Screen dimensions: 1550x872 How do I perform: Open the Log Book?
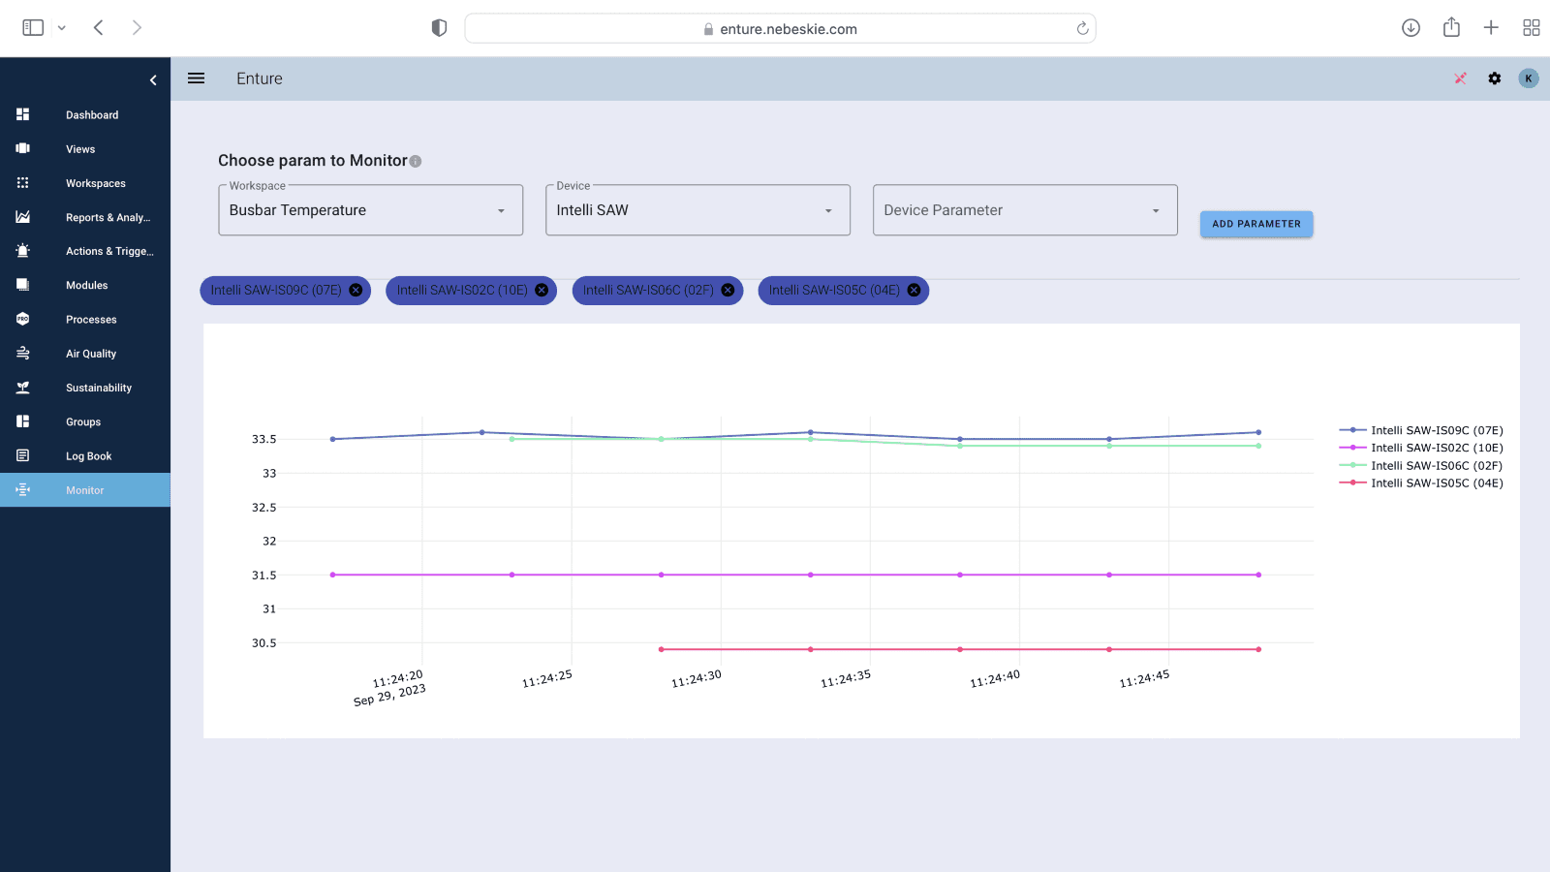88,455
